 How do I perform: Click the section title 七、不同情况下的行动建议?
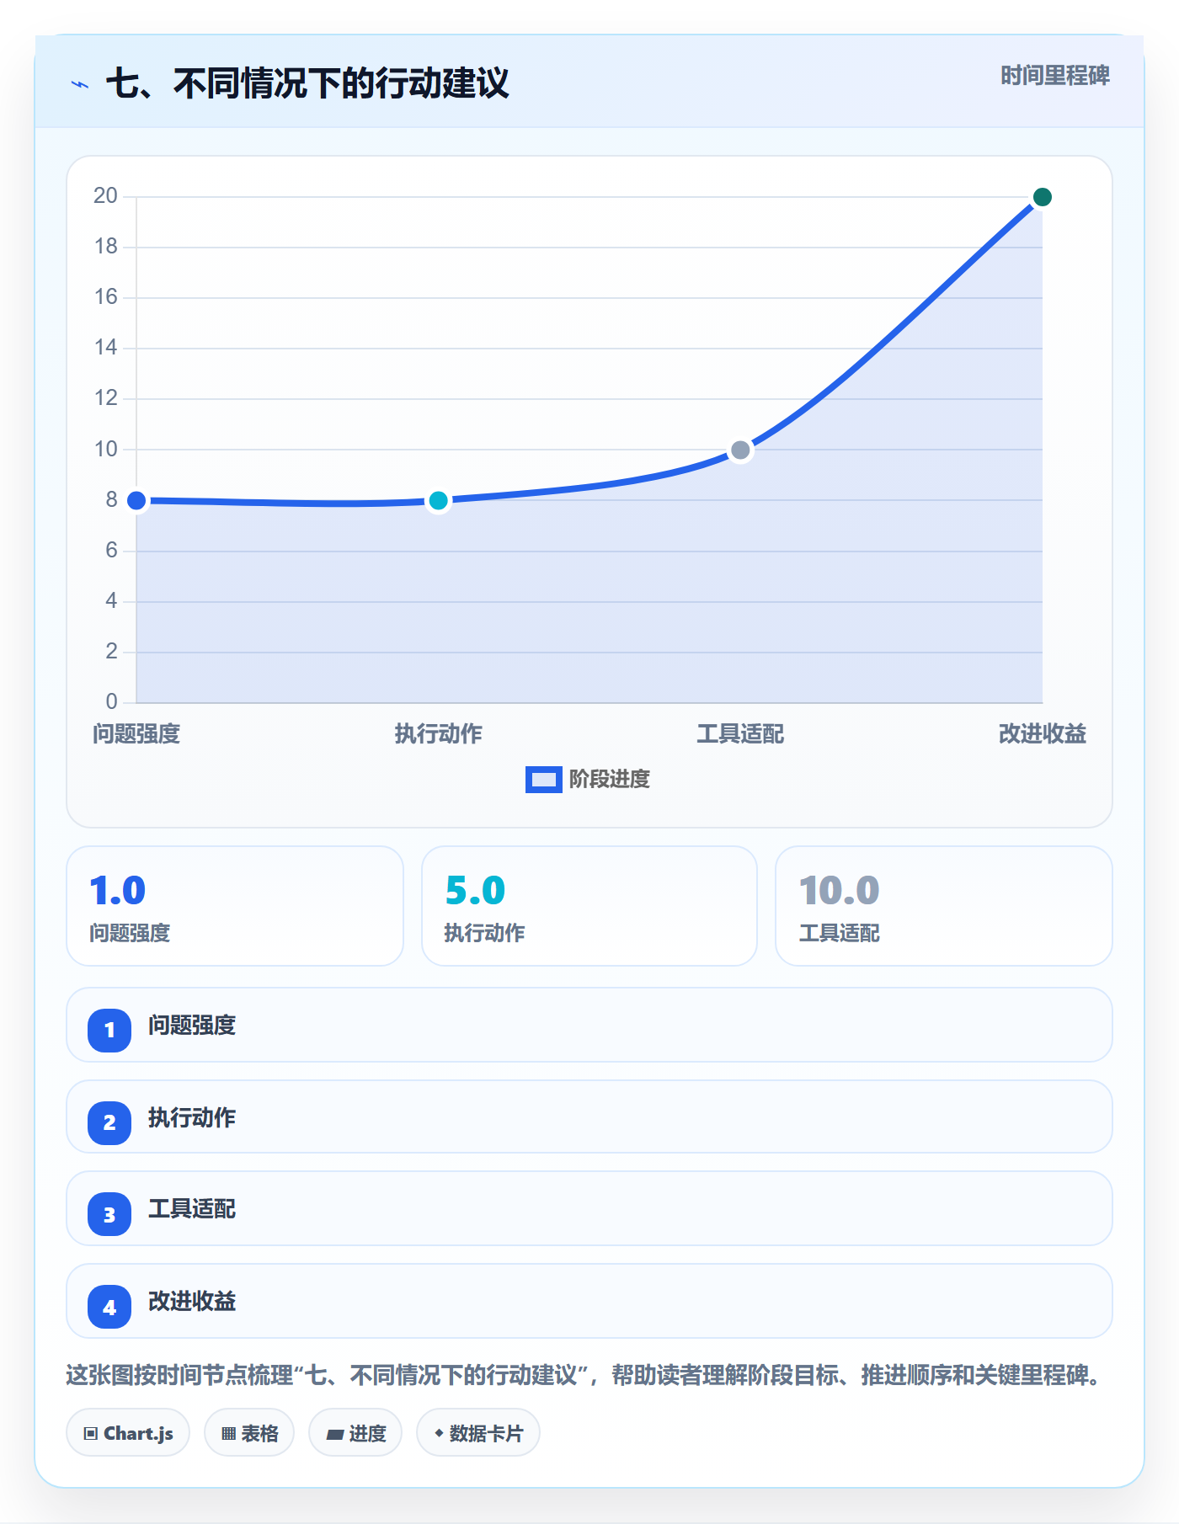[x=307, y=84]
